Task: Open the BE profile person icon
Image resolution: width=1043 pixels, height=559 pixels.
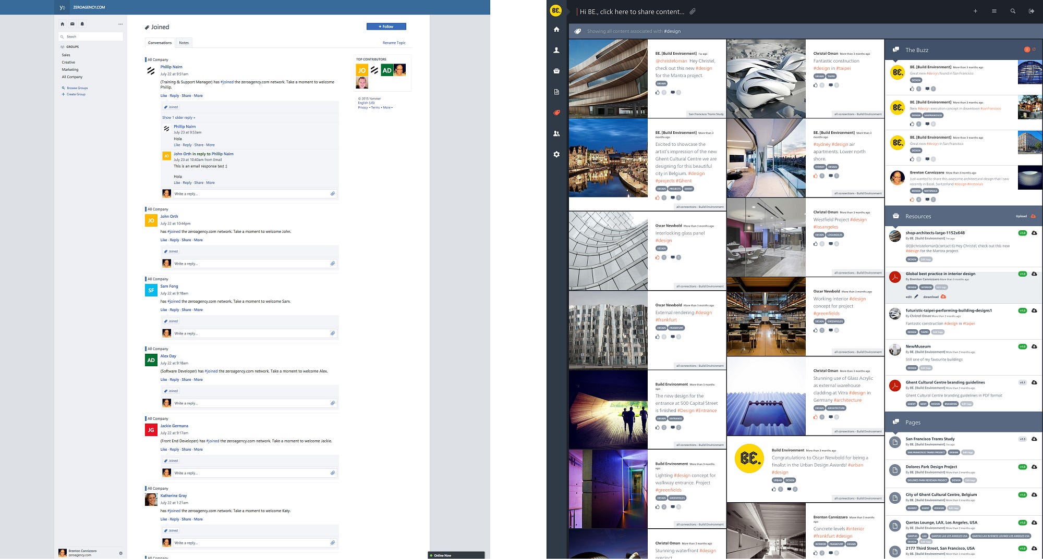Action: click(556, 51)
